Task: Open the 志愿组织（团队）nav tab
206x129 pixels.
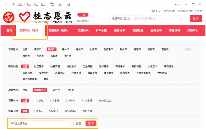Action: (x=59, y=30)
